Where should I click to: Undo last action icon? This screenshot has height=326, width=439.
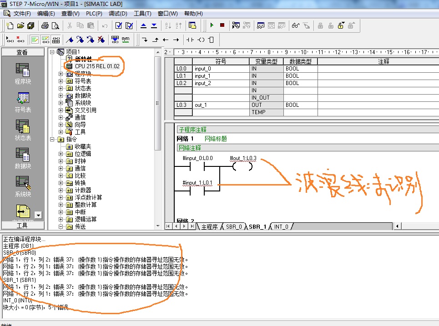(105, 26)
